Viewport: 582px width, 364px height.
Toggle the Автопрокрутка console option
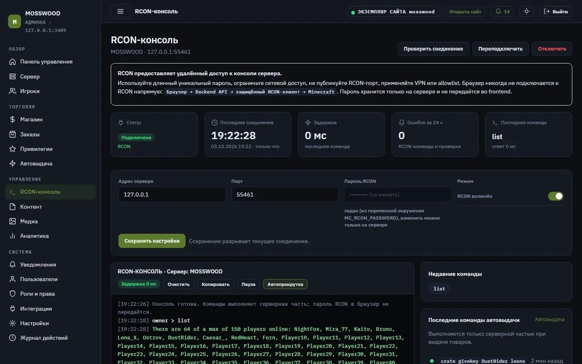285,284
